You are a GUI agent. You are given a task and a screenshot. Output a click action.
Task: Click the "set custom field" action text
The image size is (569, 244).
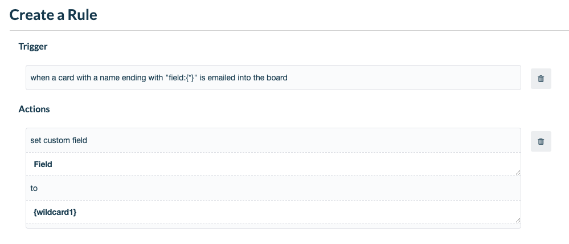59,140
